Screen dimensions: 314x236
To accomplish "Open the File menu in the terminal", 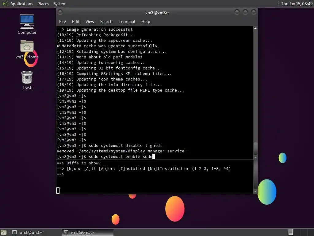I will pyautogui.click(x=62, y=22).
